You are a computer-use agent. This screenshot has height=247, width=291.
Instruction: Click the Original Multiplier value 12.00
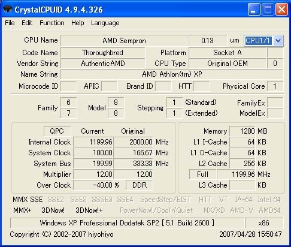click(133, 174)
